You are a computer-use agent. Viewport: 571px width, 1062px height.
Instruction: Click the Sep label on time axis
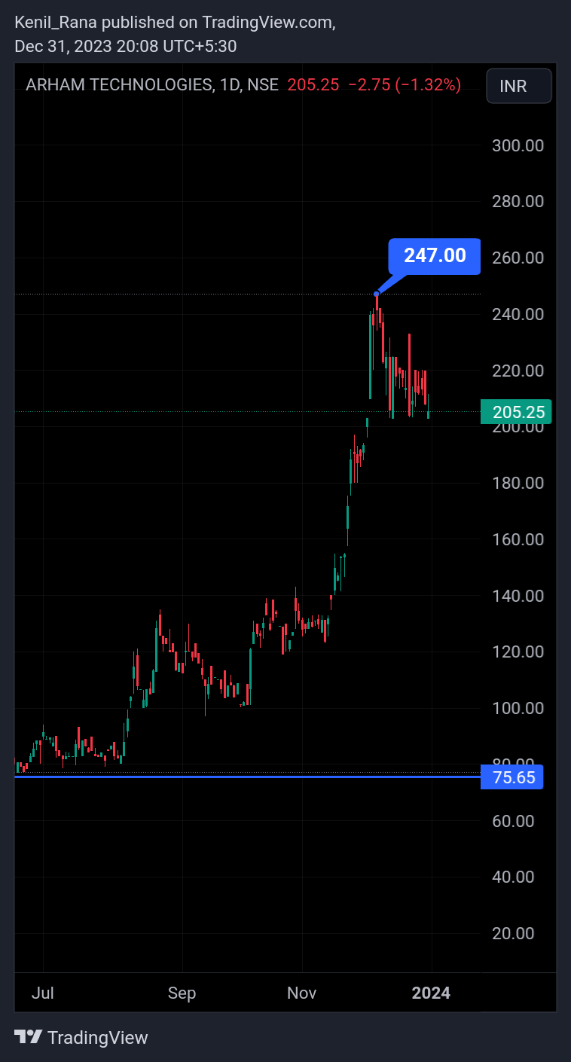(182, 993)
